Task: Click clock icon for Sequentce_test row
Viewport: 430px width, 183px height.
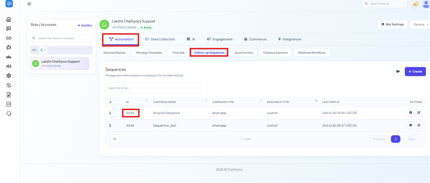Action: pos(411,126)
